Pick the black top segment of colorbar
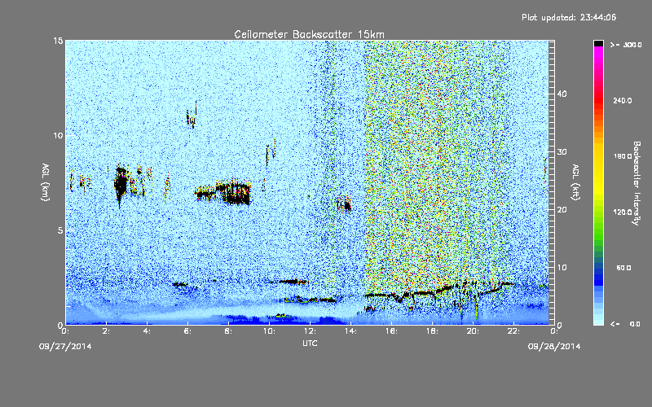 (598, 43)
